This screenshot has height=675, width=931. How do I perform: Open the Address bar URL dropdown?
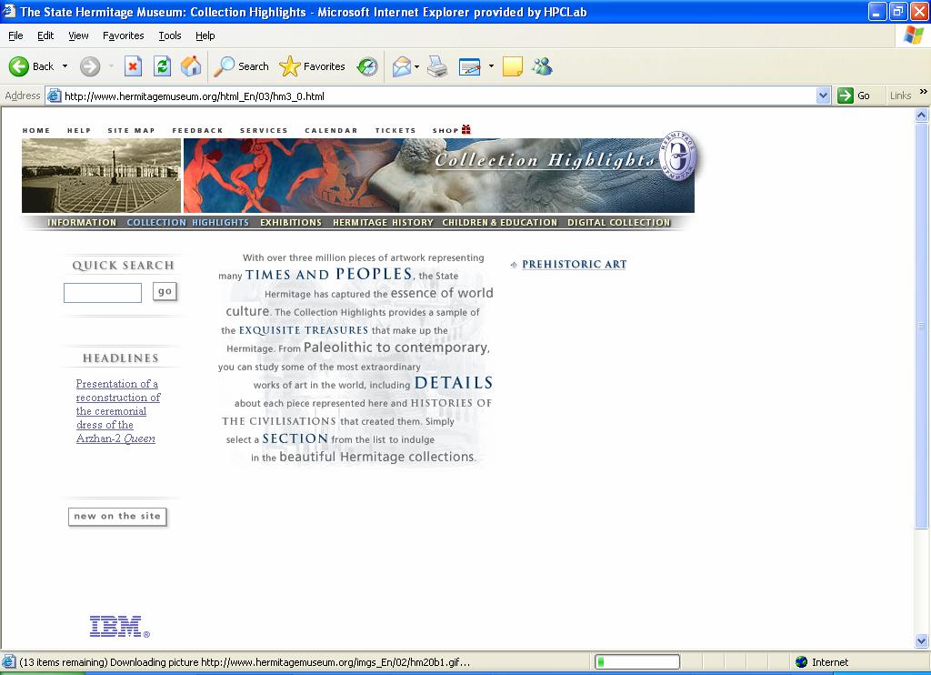[823, 96]
